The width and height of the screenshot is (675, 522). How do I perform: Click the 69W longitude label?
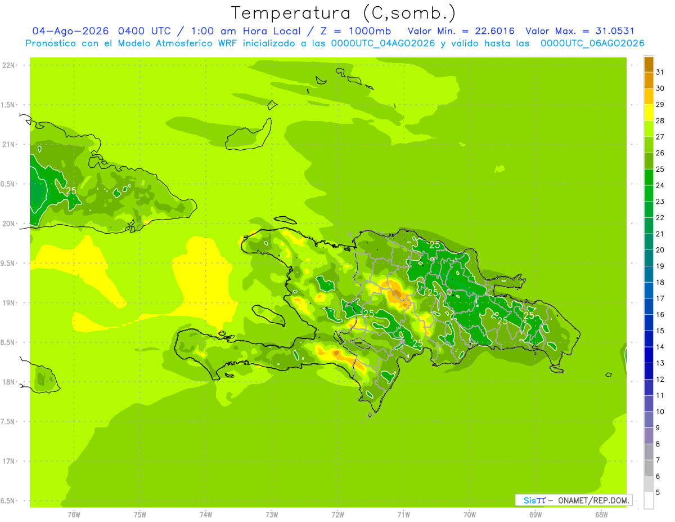click(x=535, y=514)
